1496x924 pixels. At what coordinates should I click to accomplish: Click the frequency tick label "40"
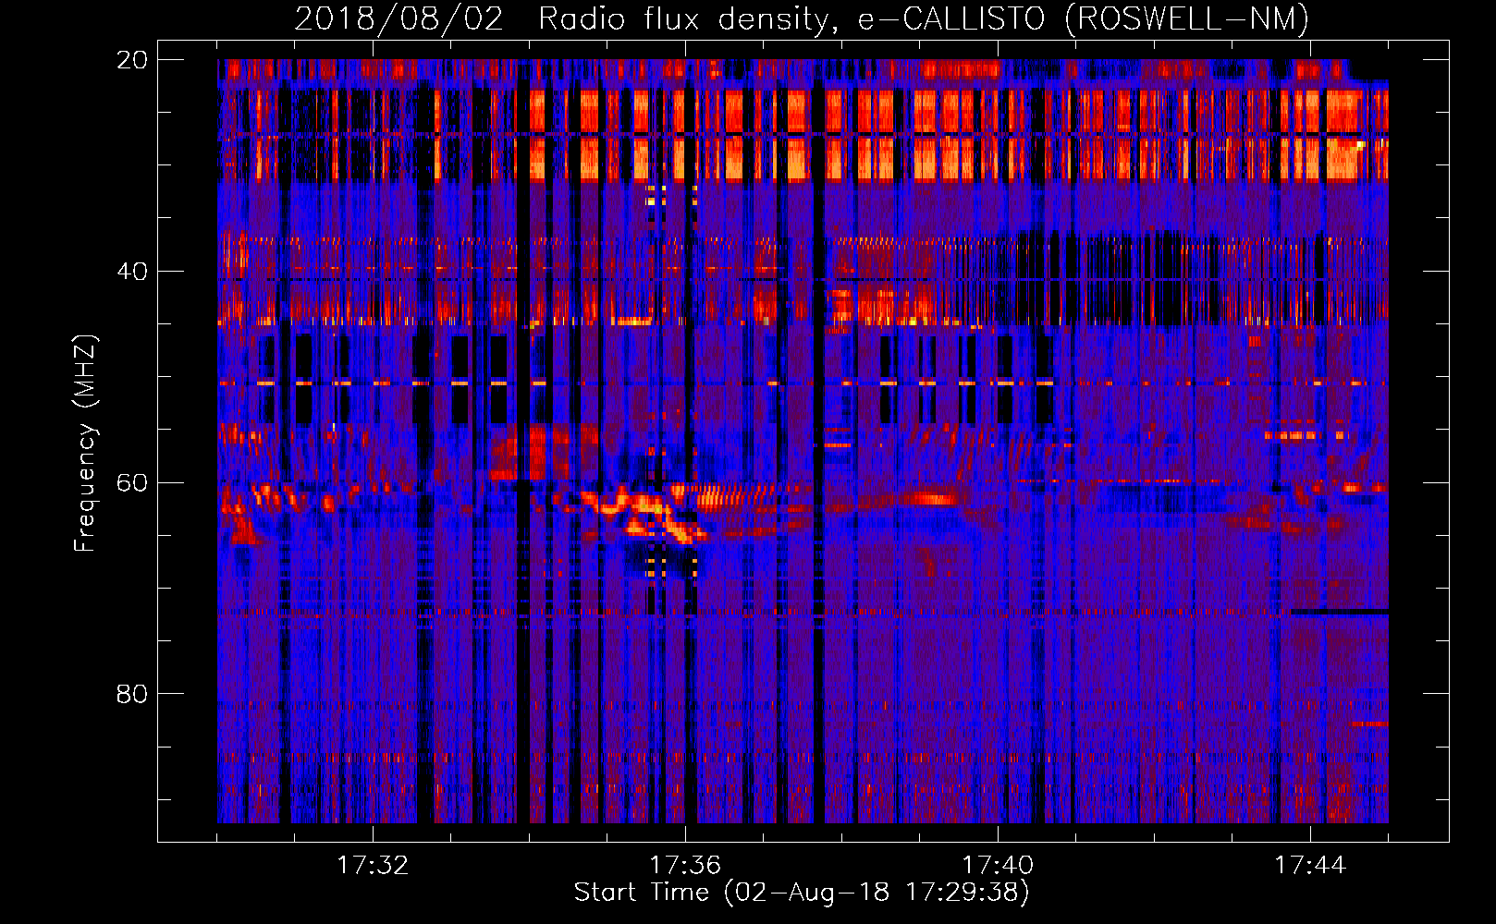pyautogui.click(x=131, y=272)
